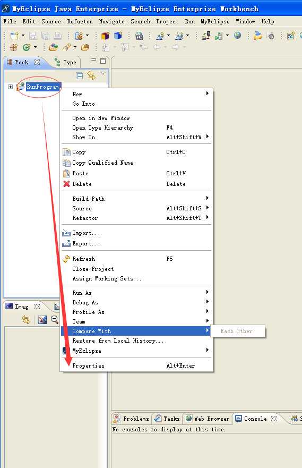
Task: Choose Refresh in context menu
Action: pyautogui.click(x=137, y=259)
